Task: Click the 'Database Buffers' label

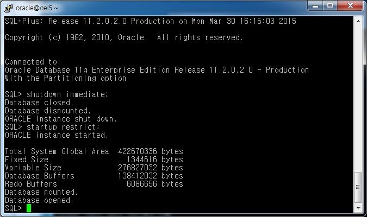Action: [40, 176]
